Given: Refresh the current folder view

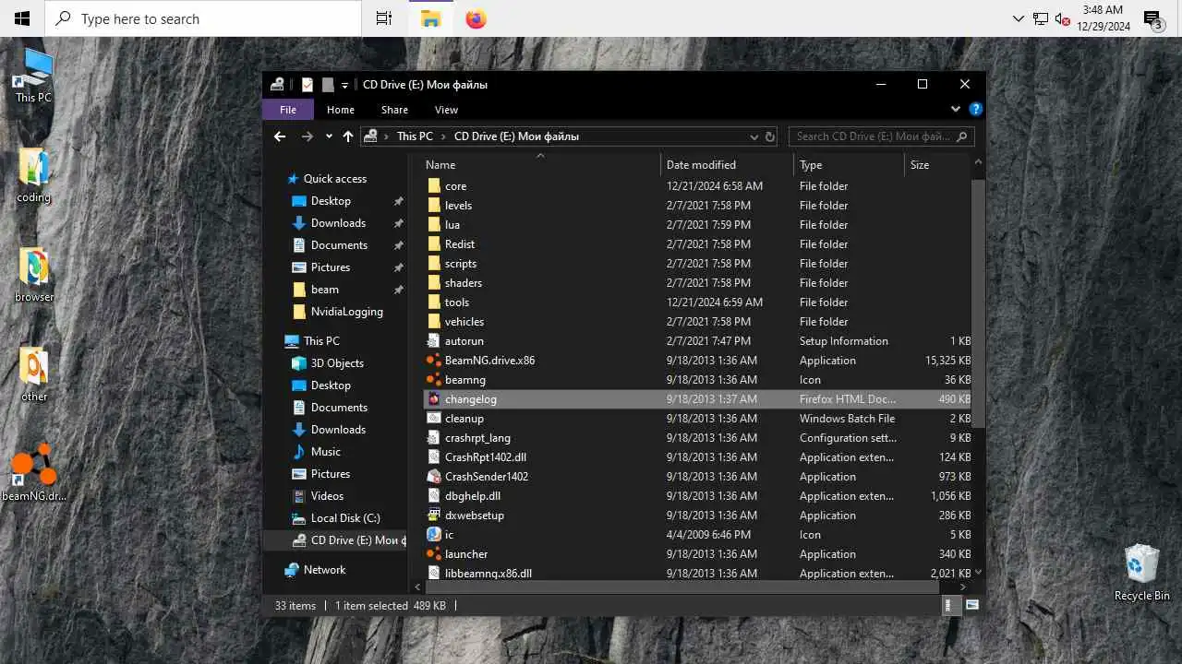Looking at the screenshot, I should click(770, 136).
